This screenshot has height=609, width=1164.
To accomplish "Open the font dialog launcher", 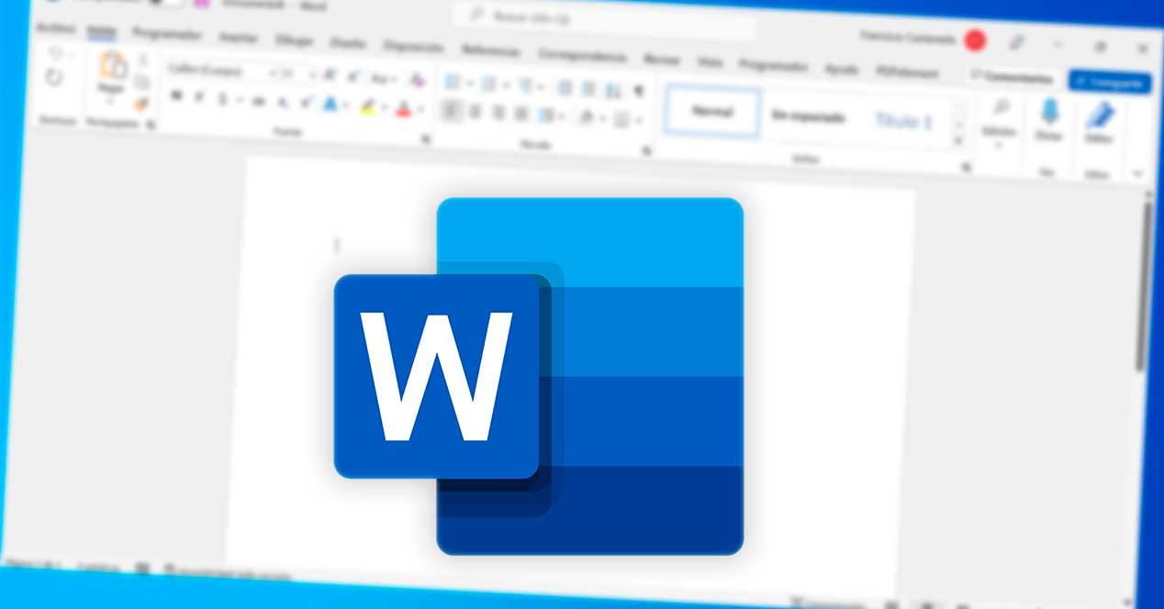I will coord(425,139).
